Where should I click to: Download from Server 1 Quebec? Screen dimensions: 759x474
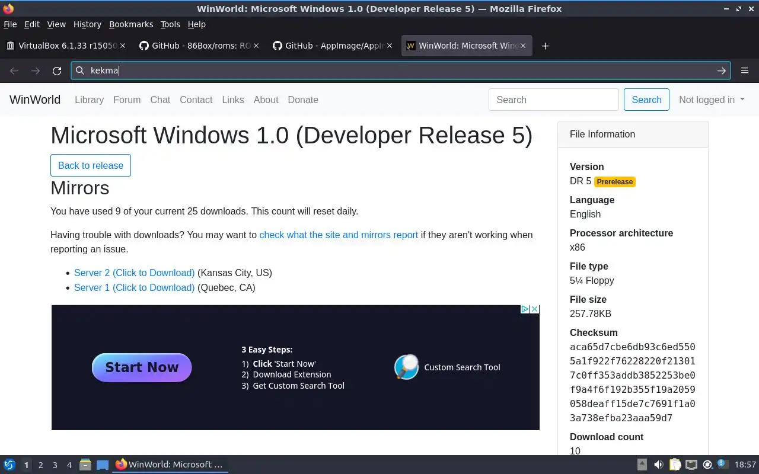[134, 288]
